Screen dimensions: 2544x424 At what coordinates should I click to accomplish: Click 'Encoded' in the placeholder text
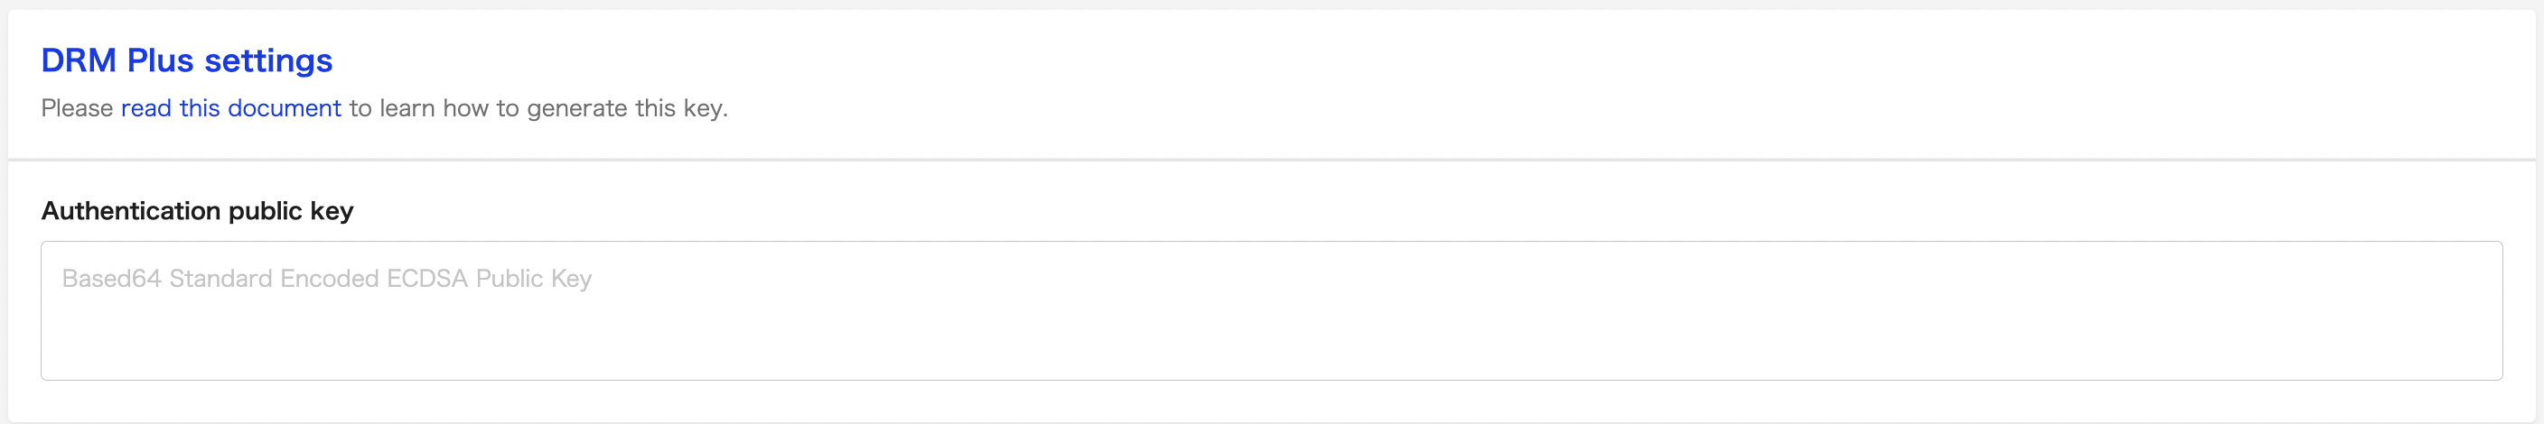(330, 279)
